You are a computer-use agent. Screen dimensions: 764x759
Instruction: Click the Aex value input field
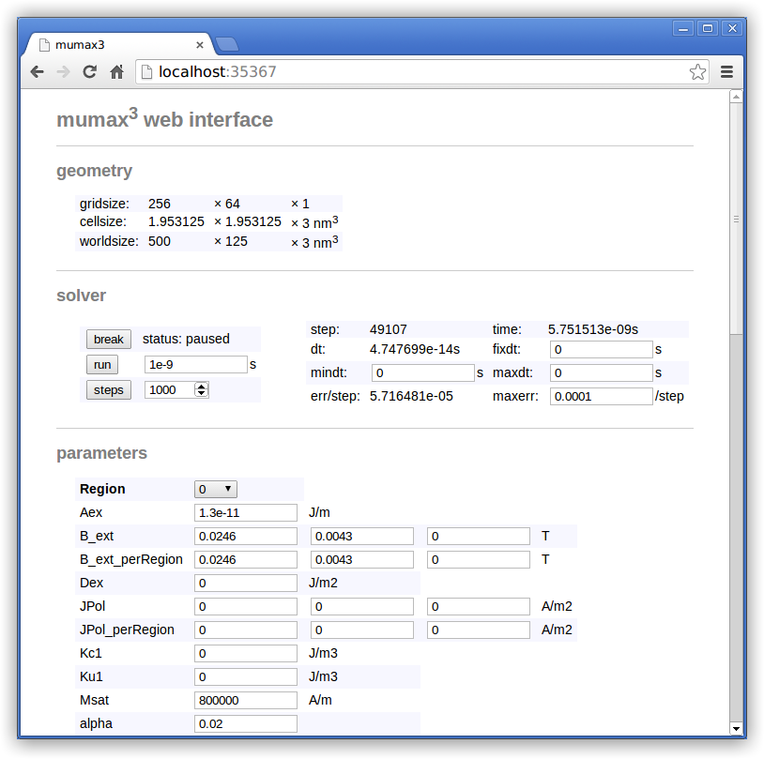click(x=245, y=512)
